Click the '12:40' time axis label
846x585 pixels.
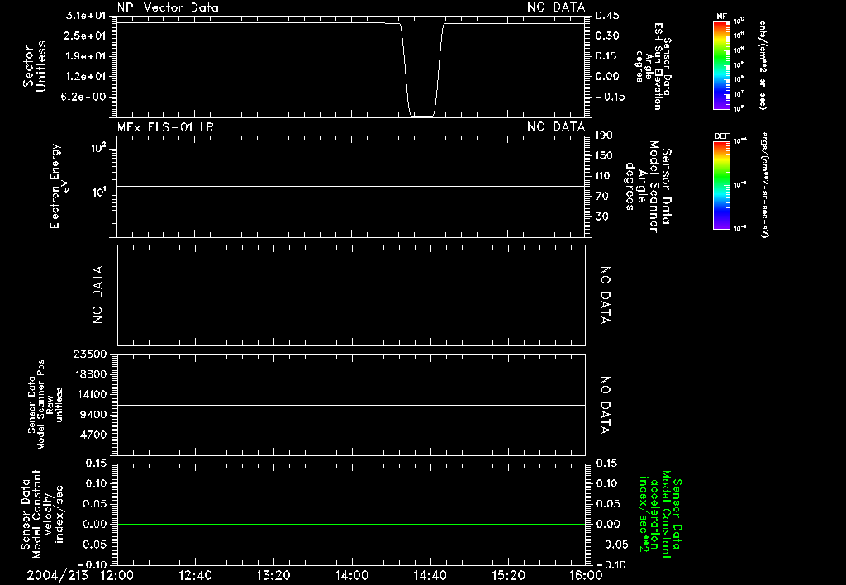[x=195, y=575]
